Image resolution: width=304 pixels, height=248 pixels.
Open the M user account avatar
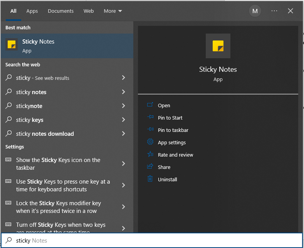[x=255, y=11]
